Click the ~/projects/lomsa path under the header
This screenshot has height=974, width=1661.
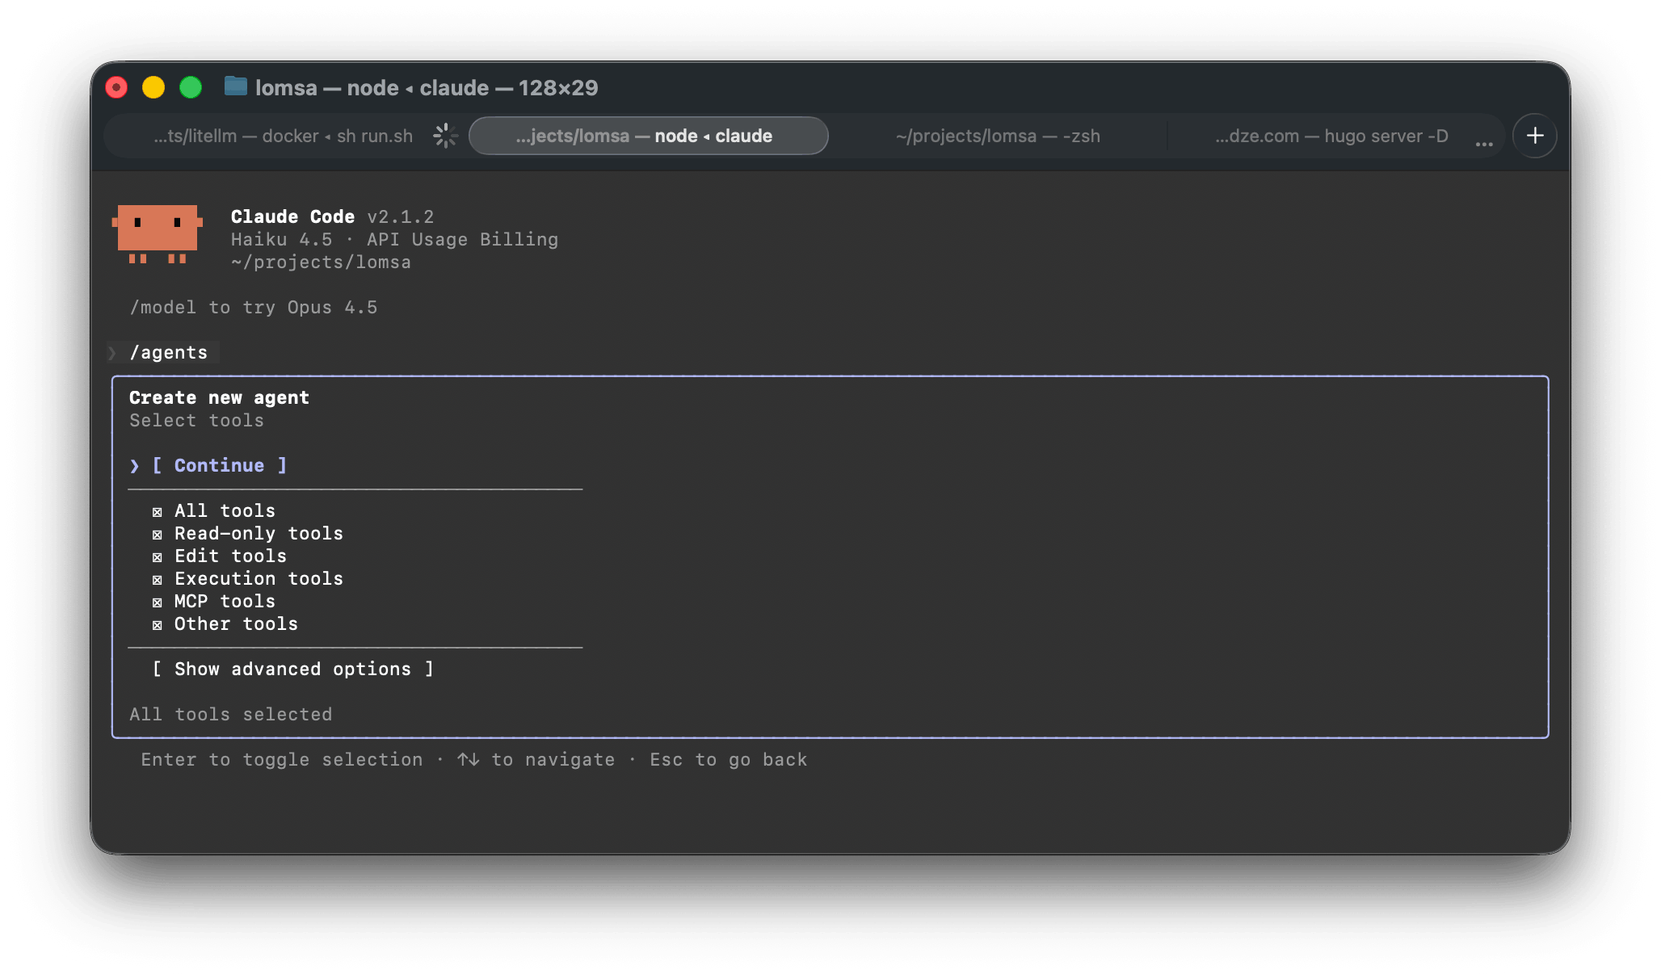coord(321,262)
